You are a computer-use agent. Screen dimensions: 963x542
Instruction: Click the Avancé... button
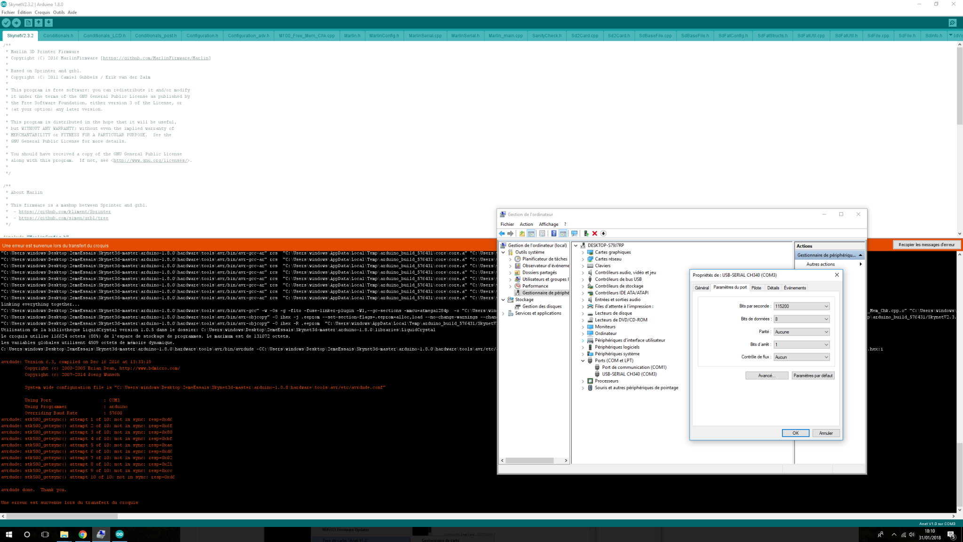[x=766, y=375]
